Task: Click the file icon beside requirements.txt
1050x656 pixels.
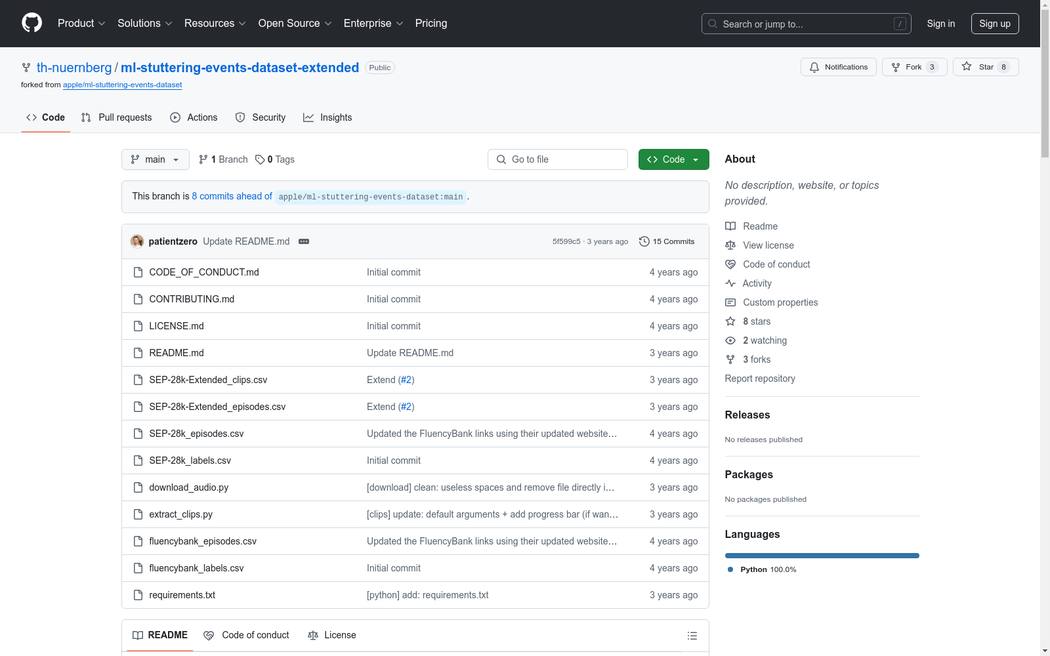Action: coord(138,595)
